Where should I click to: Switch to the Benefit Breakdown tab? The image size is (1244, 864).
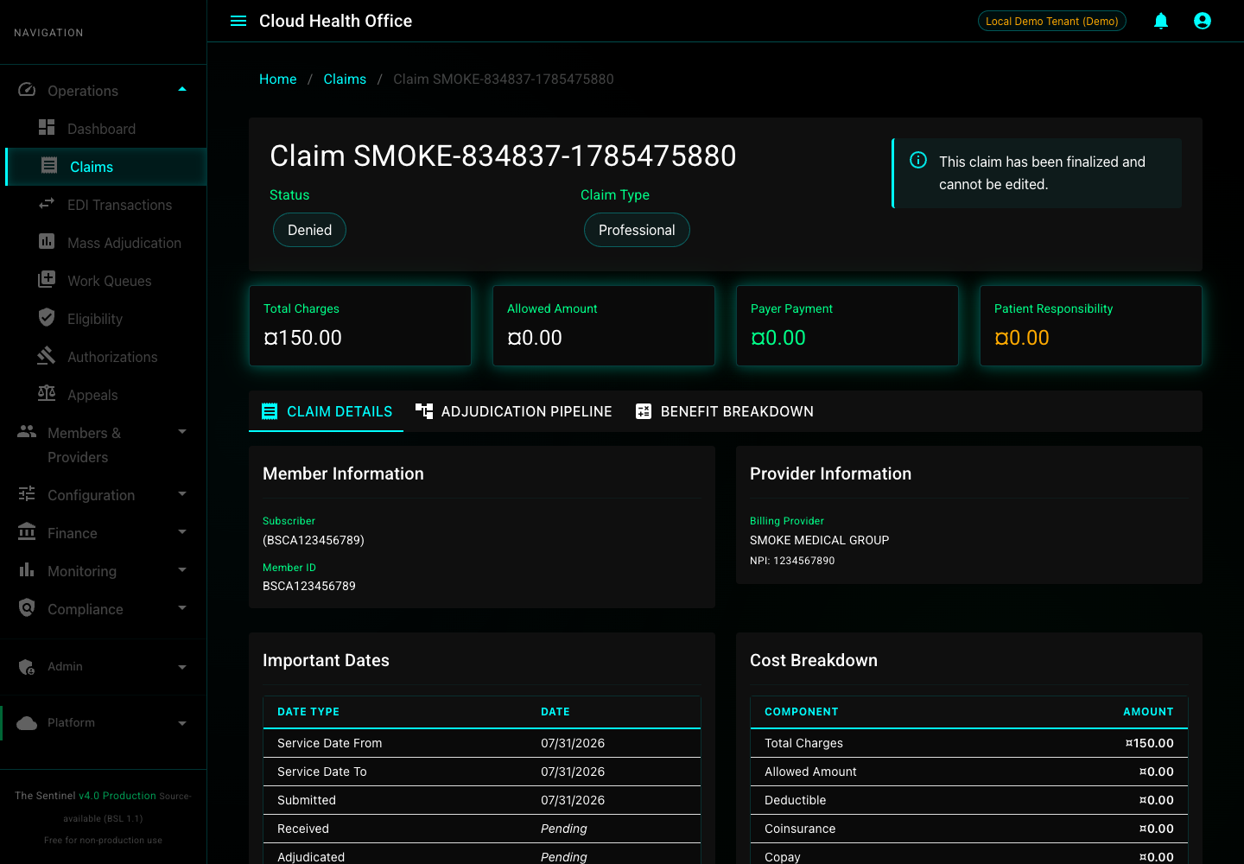(x=724, y=411)
